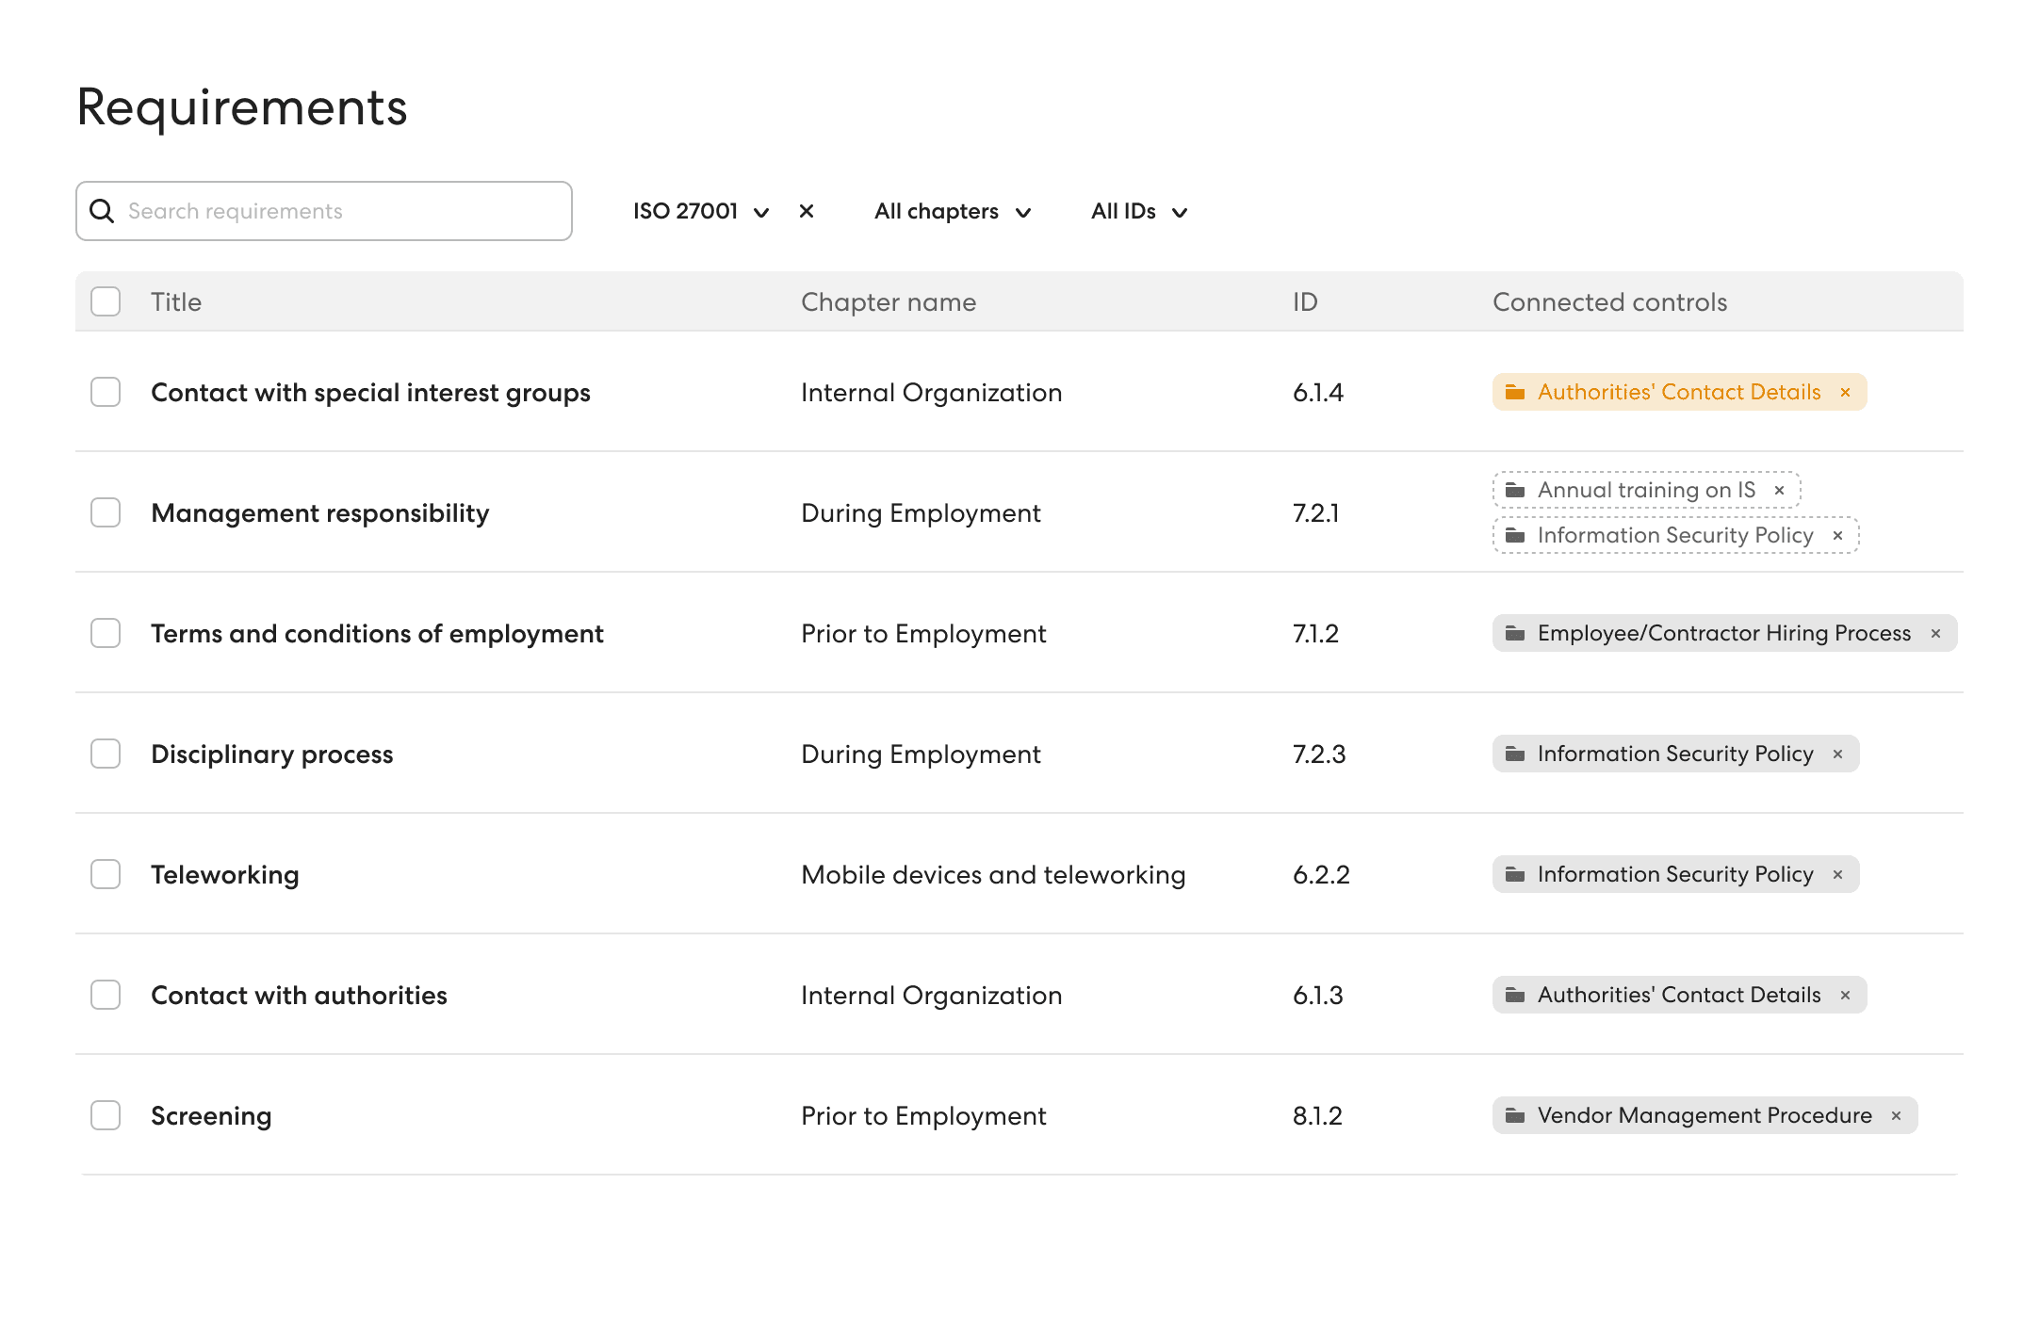The height and width of the screenshot is (1330, 2039).
Task: Click the search magnifier icon
Action: [x=102, y=211]
